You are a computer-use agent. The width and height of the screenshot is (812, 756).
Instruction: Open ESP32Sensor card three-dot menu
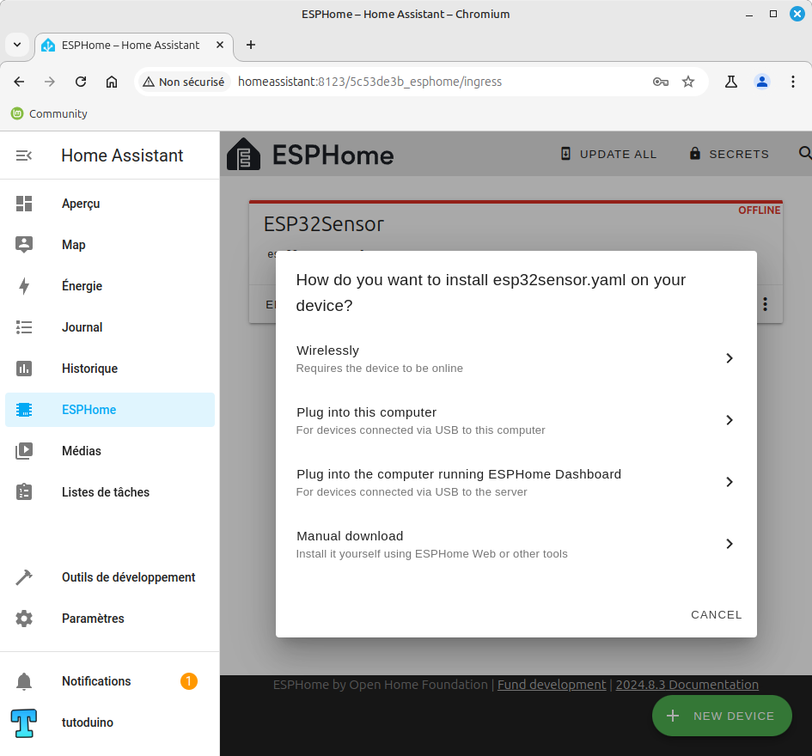click(765, 304)
